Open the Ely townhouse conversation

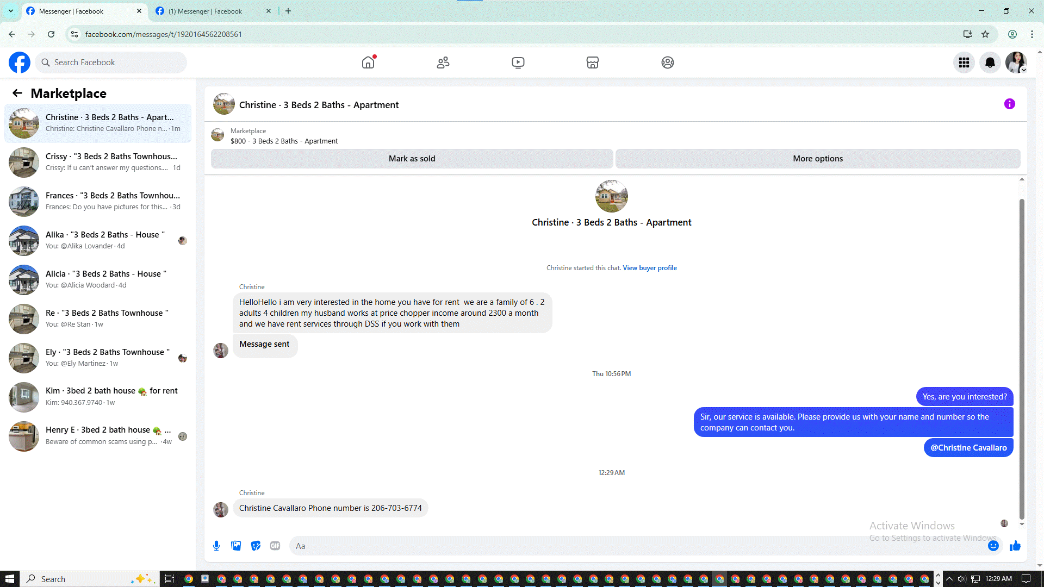coord(98,358)
